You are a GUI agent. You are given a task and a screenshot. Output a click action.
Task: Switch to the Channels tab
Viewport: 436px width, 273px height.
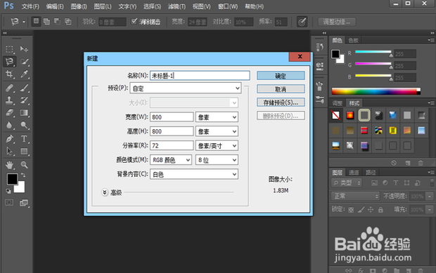[x=354, y=173]
